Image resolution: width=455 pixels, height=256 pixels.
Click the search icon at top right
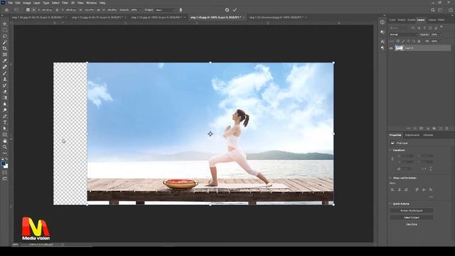tap(433, 10)
